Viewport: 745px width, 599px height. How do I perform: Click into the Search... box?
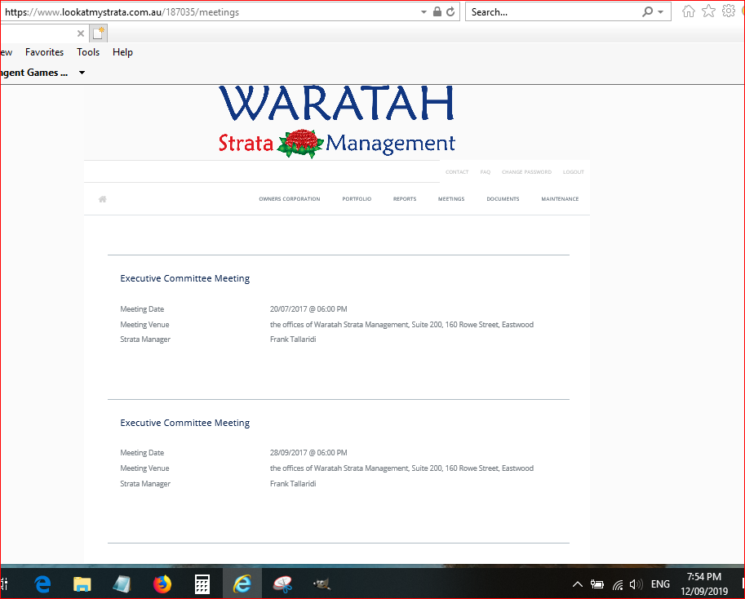pyautogui.click(x=553, y=12)
